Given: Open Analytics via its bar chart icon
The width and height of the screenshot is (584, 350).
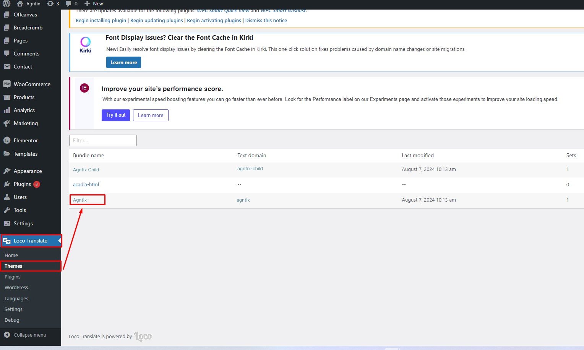Looking at the screenshot, I should [x=7, y=110].
